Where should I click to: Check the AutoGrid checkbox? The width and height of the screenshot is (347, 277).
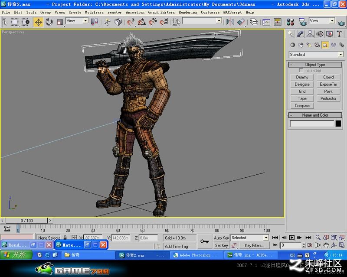point(301,70)
